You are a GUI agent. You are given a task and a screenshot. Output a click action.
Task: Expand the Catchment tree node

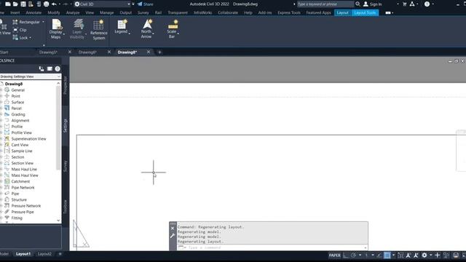click(x=1, y=181)
